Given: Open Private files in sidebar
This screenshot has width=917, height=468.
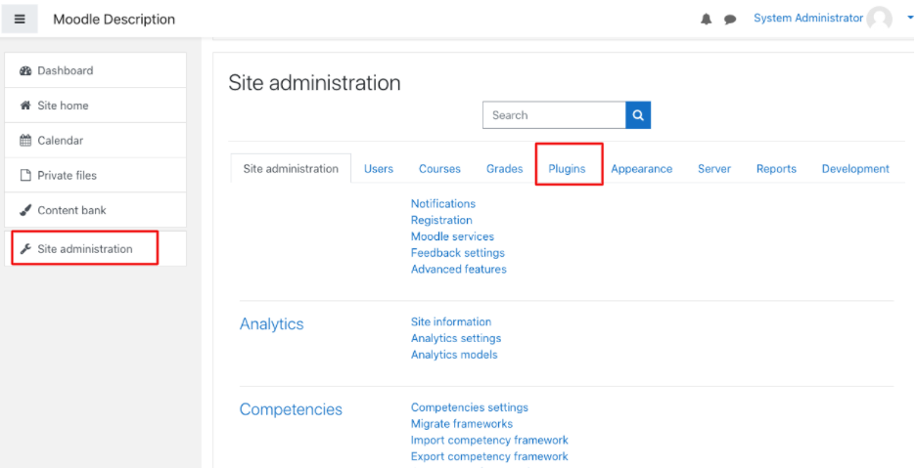Looking at the screenshot, I should (x=95, y=176).
